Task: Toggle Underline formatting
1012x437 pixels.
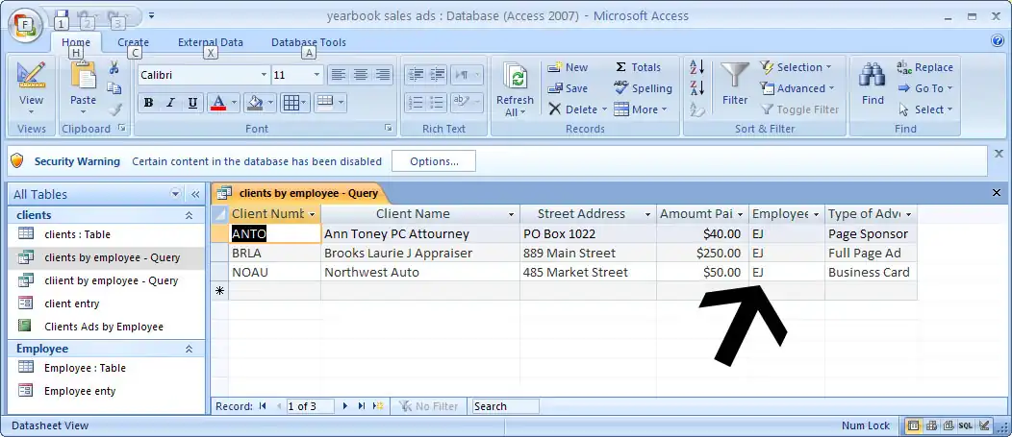Action: pos(192,103)
